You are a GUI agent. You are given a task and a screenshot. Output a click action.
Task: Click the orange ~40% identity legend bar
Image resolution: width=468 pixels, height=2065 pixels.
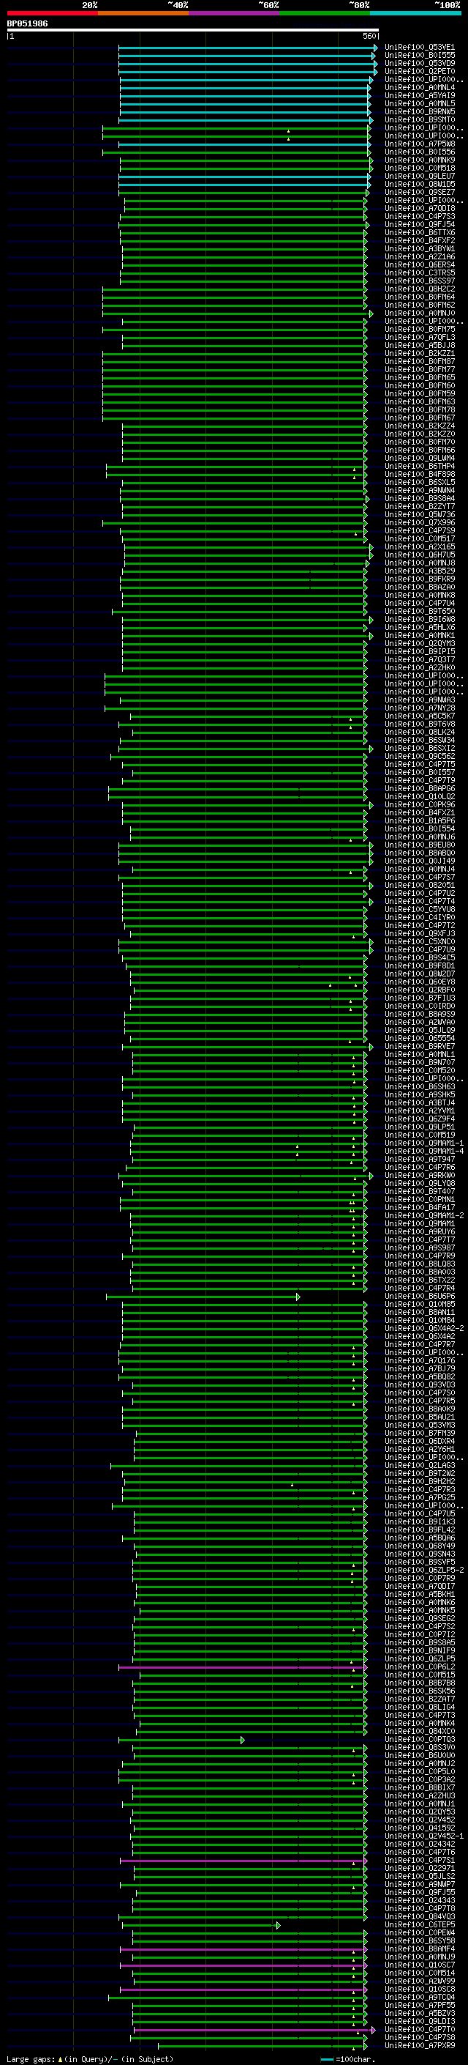(143, 13)
